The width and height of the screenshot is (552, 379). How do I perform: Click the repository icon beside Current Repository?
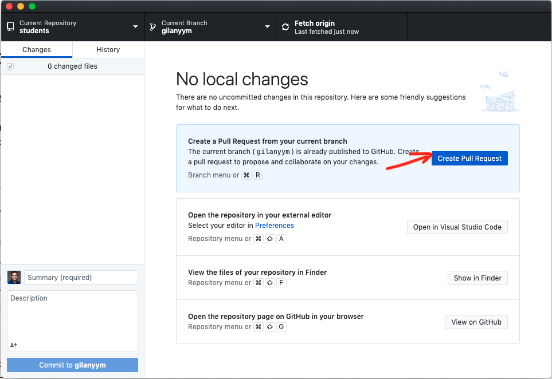pos(10,27)
